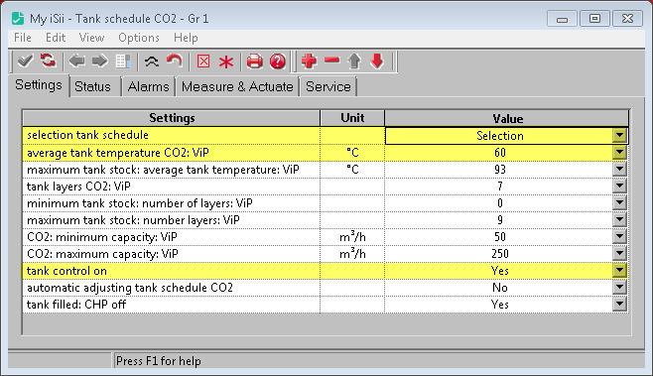653x376 pixels.
Task: Click the gray back arrow icon
Action: pyautogui.click(x=77, y=62)
